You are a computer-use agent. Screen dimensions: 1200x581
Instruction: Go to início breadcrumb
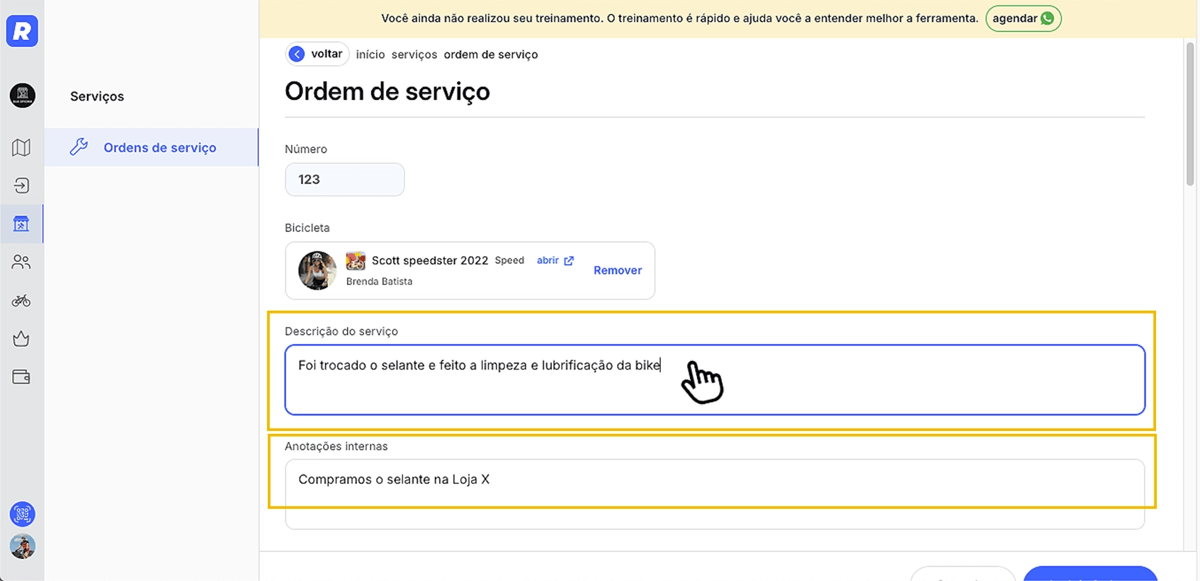[370, 54]
